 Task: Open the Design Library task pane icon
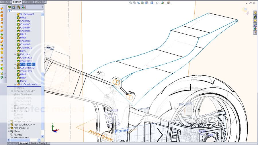[x=255, y=17]
